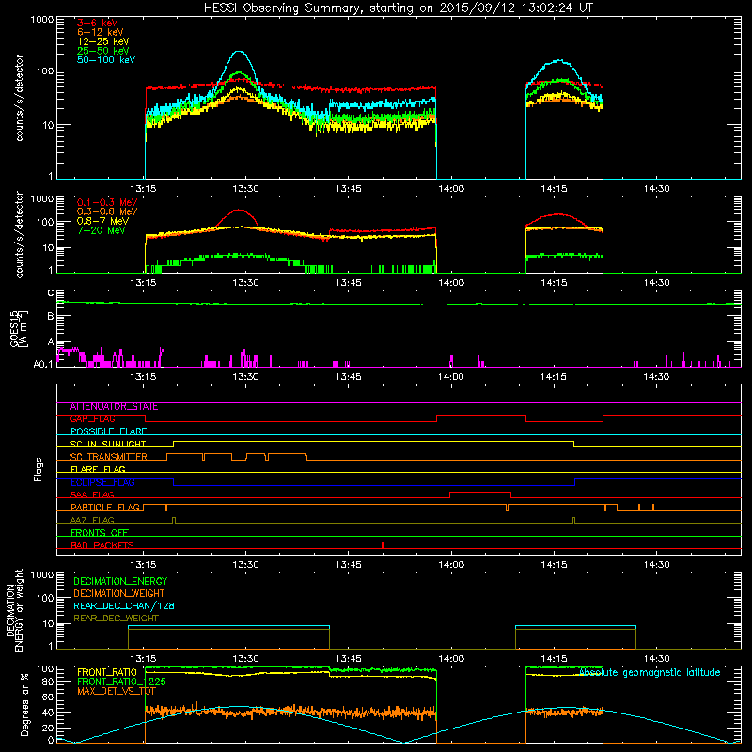Click the REAR_DEC_WEIGHT legend label
The width and height of the screenshot is (752, 752).
(116, 619)
